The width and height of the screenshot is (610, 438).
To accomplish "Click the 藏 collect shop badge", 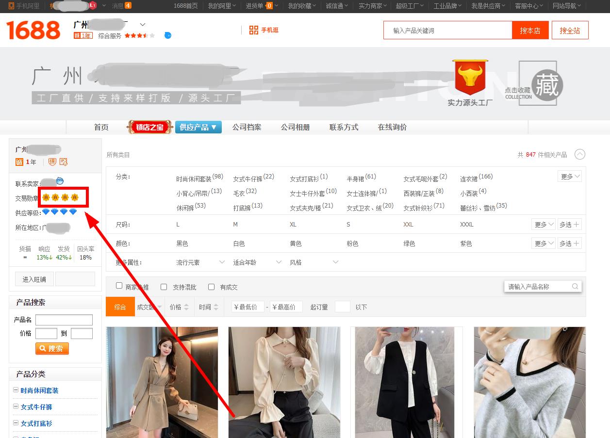I will (547, 85).
